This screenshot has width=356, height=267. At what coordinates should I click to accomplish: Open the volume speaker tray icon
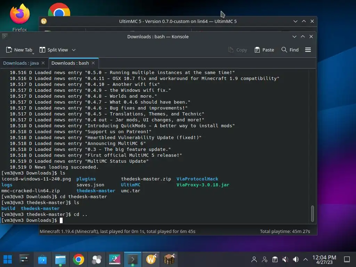pos(296,259)
